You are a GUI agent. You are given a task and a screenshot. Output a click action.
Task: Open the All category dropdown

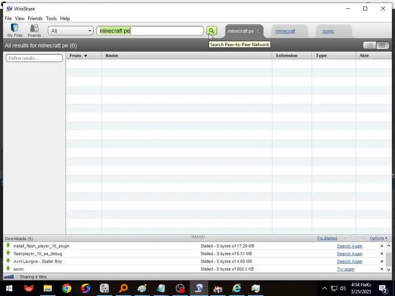tap(71, 31)
